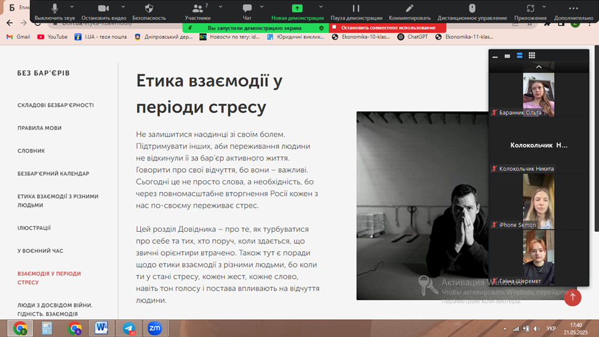
Task: Expand participants options arrow
Action: pos(220,7)
